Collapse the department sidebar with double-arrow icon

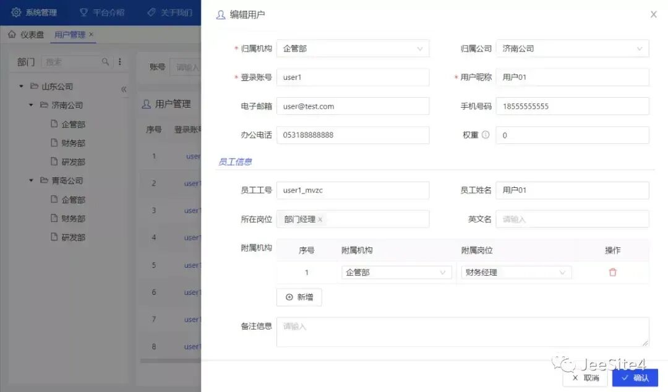[x=124, y=90]
